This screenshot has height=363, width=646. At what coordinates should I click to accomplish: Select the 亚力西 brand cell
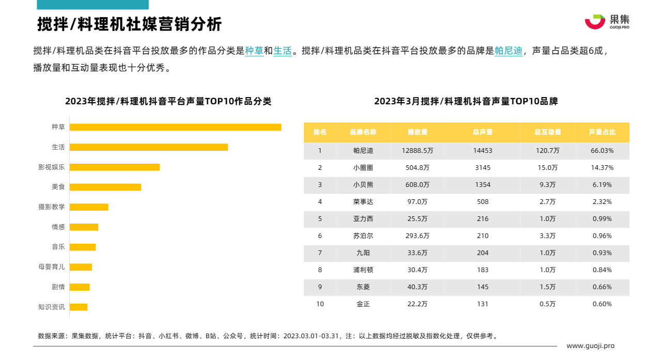pos(363,219)
